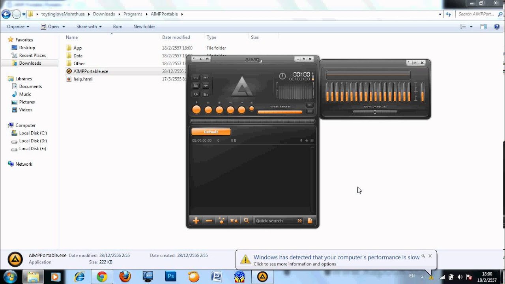Open the playlist header list menu icon
This screenshot has width=505, height=284.
coord(312,140)
